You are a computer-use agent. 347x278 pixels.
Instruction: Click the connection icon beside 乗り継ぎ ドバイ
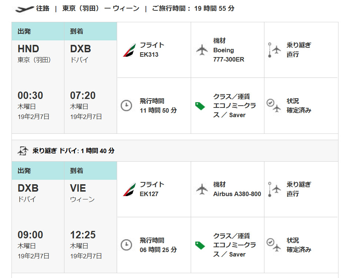23,151
